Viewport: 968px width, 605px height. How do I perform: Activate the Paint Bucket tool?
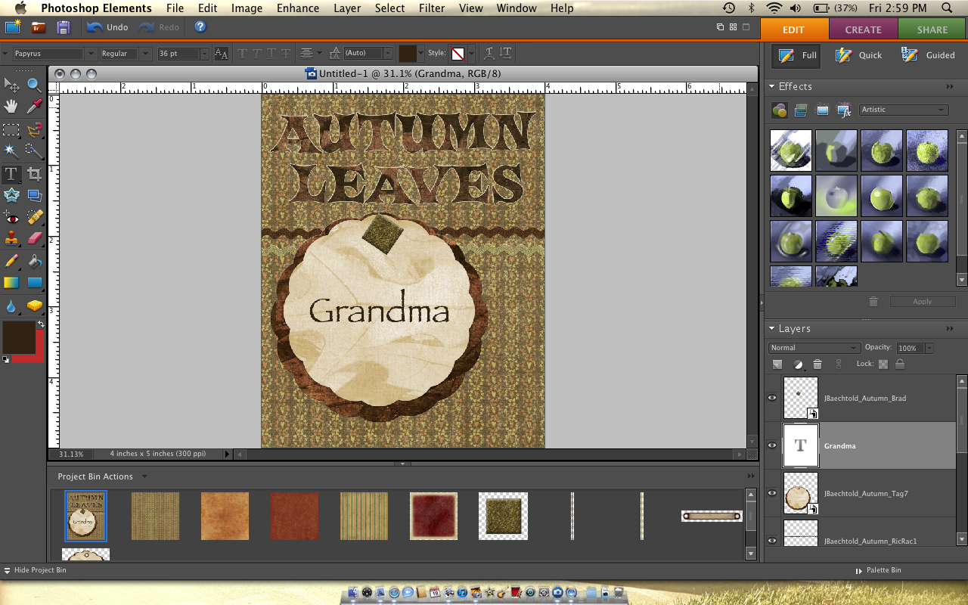(35, 262)
